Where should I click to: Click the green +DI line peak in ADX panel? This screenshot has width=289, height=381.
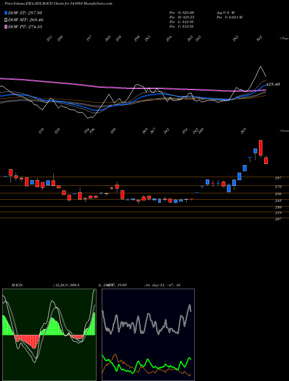pos(190,358)
